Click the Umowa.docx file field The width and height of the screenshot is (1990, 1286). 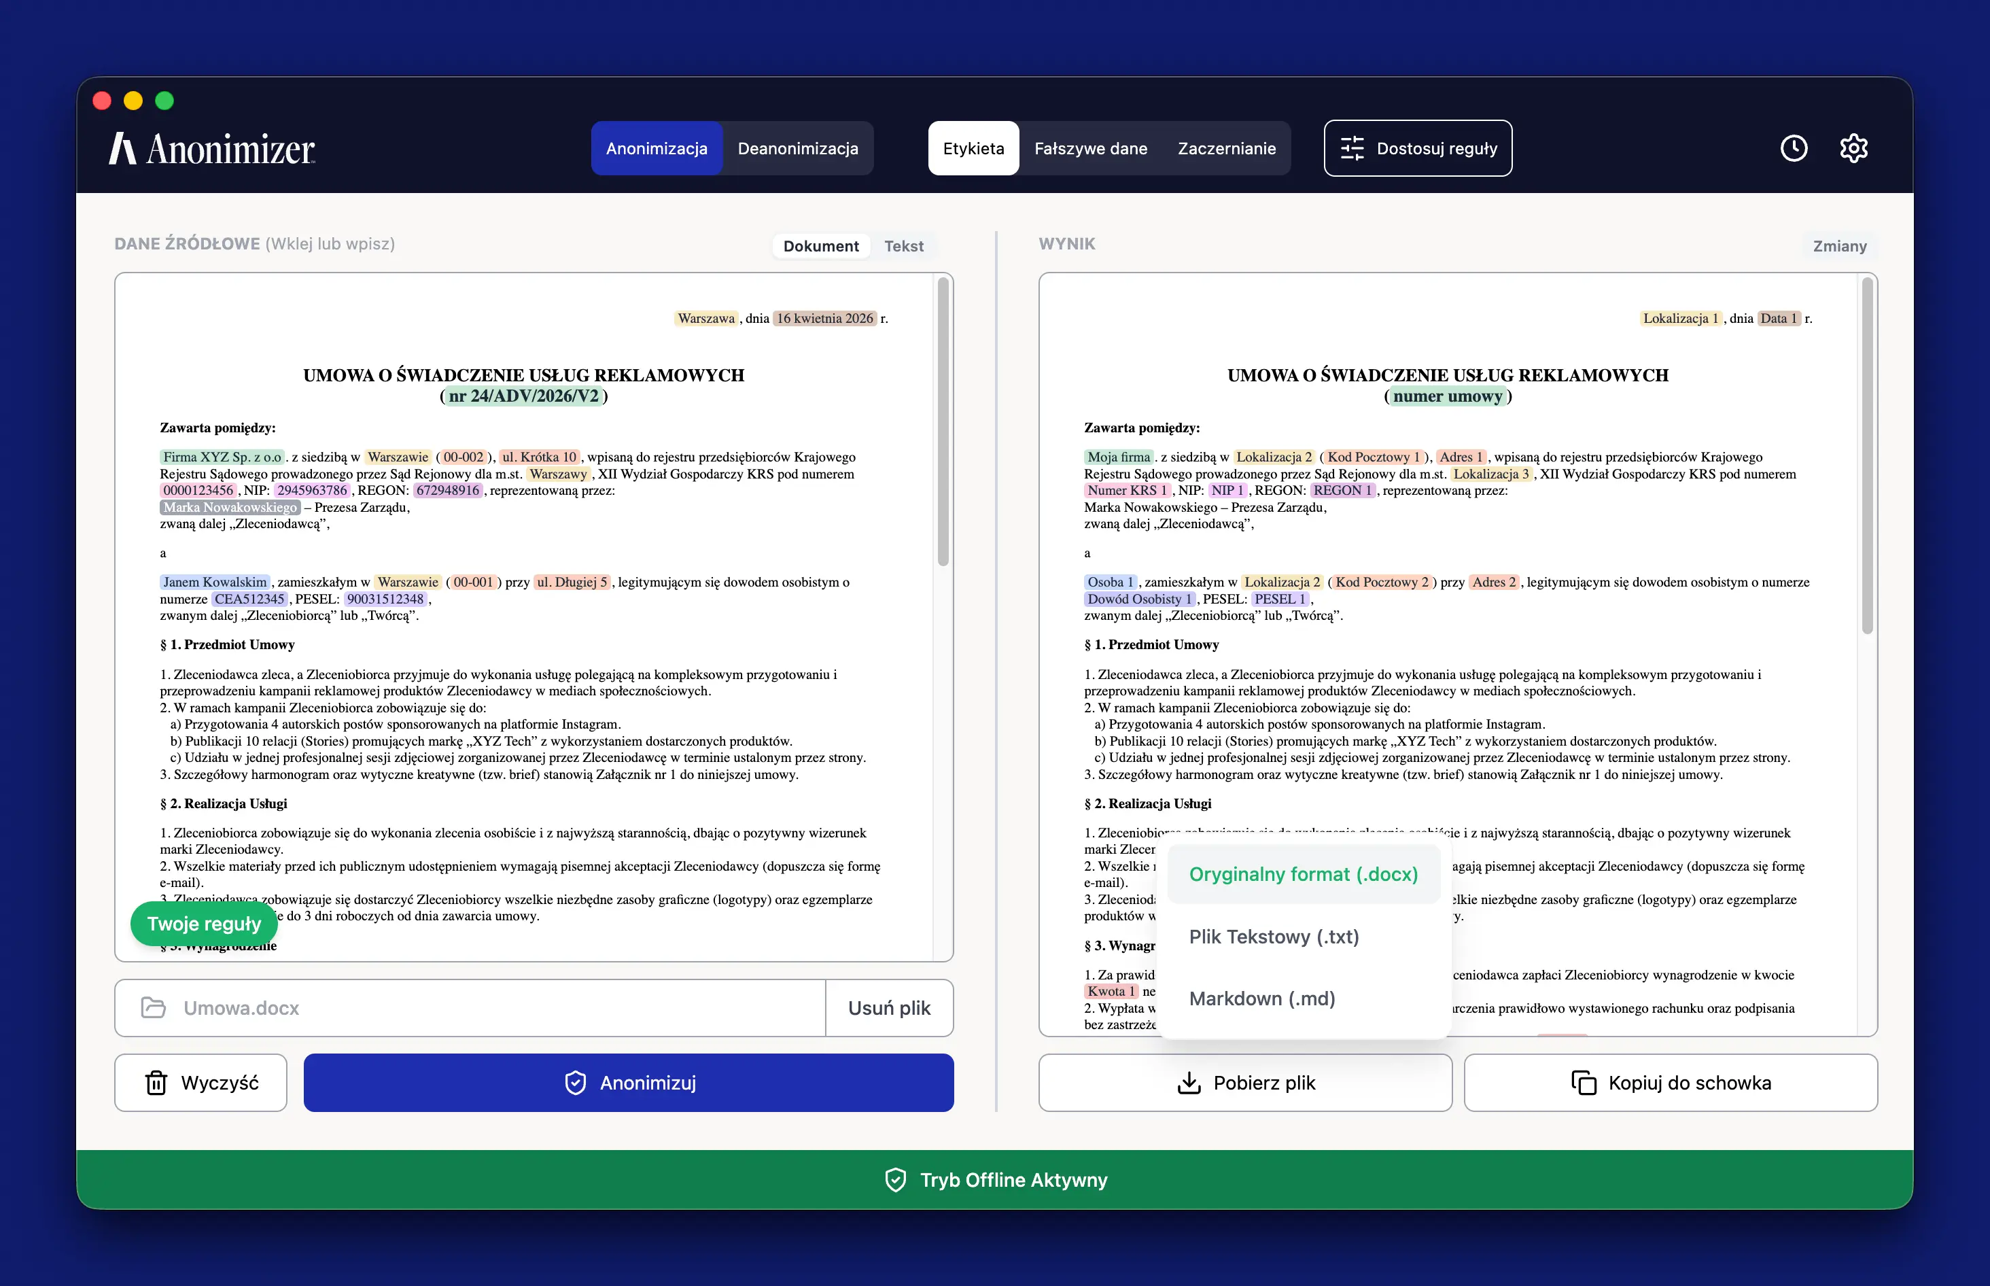(x=470, y=1008)
